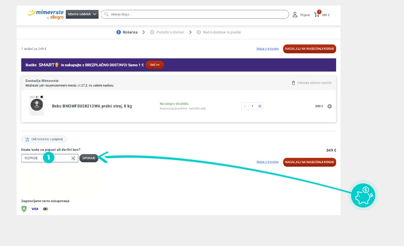Click 'Deli košarico s prijatelji' share button
404x246 pixels.
(44, 140)
